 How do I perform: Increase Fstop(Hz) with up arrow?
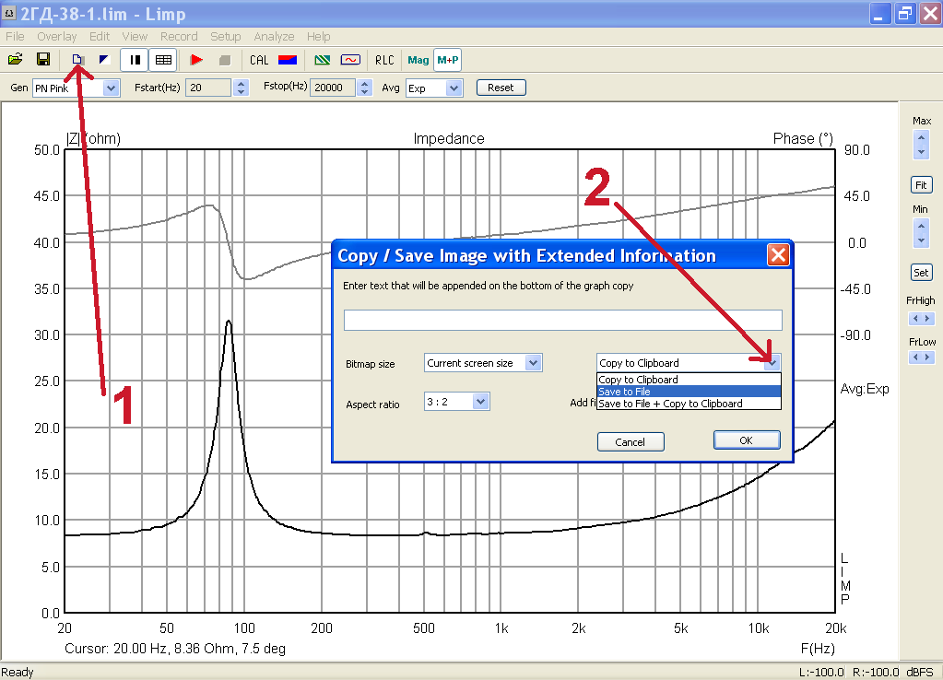click(x=364, y=84)
